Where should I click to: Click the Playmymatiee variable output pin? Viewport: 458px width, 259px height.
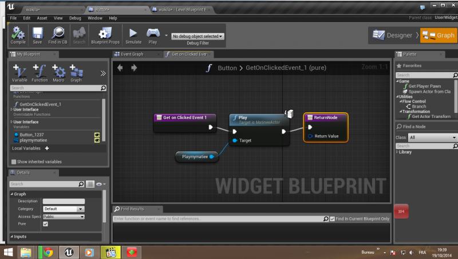point(212,156)
